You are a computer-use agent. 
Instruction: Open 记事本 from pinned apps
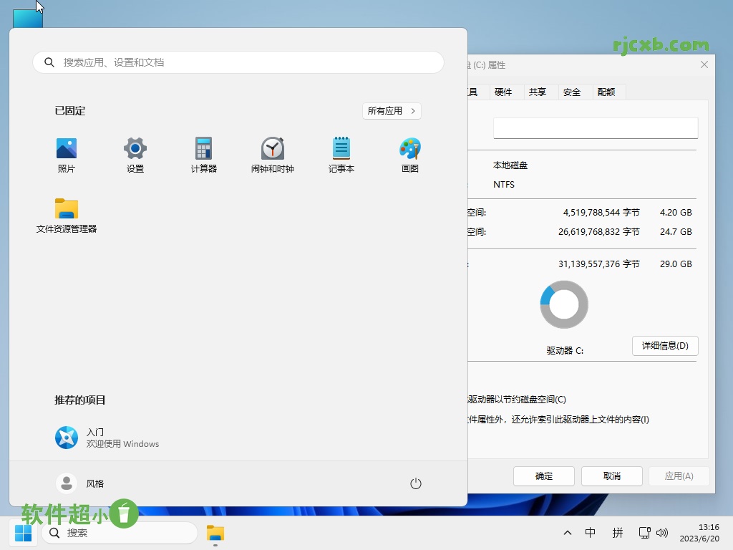click(x=341, y=154)
